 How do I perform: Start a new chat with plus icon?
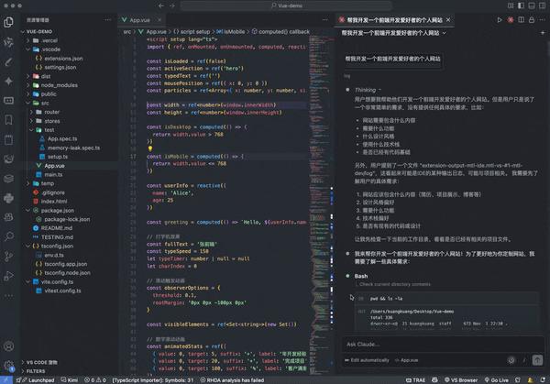543,33
